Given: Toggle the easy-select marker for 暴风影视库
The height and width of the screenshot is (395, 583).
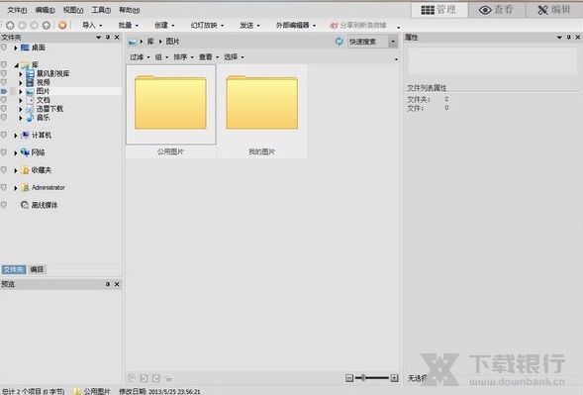Looking at the screenshot, I should pos(4,73).
